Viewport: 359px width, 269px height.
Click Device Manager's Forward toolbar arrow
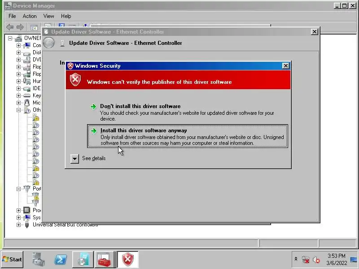coord(20,27)
